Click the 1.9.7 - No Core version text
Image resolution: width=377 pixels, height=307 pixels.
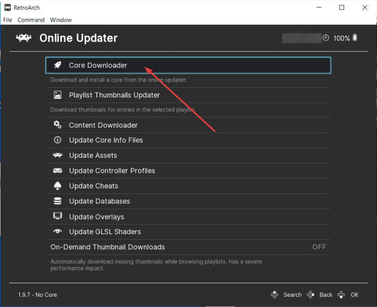38,295
